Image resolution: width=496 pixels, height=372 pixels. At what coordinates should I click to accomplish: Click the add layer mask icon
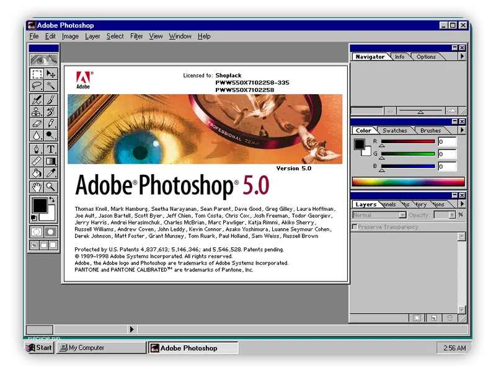point(417,318)
